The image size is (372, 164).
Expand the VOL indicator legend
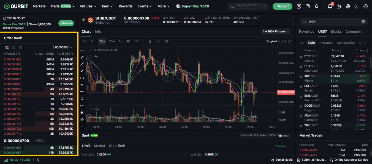(x=91, y=109)
